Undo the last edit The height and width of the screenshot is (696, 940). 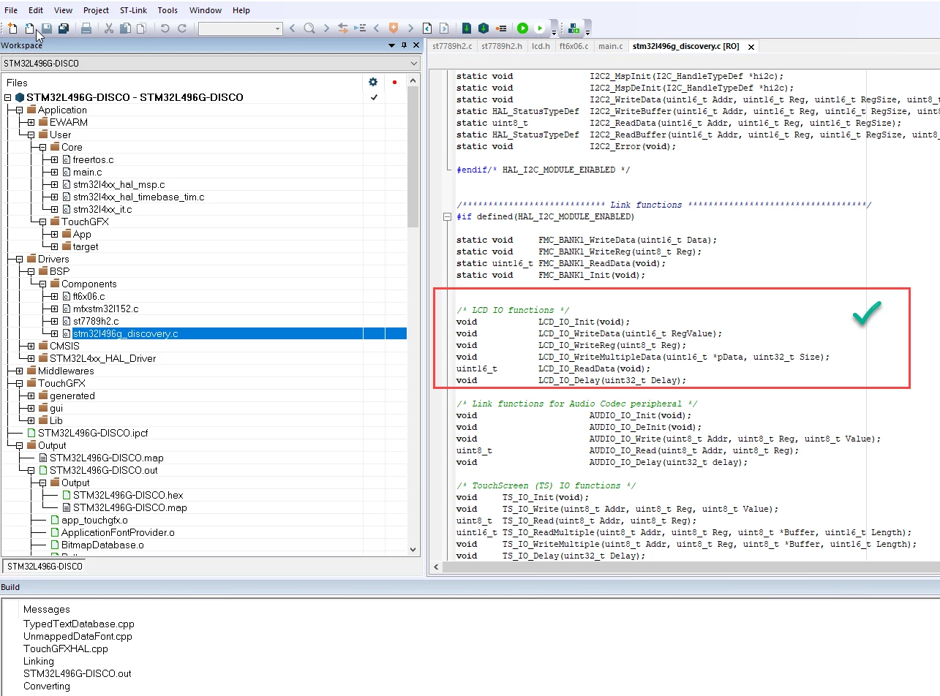165,29
